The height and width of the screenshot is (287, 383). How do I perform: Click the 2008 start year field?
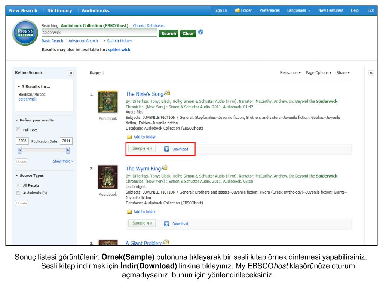pos(22,141)
